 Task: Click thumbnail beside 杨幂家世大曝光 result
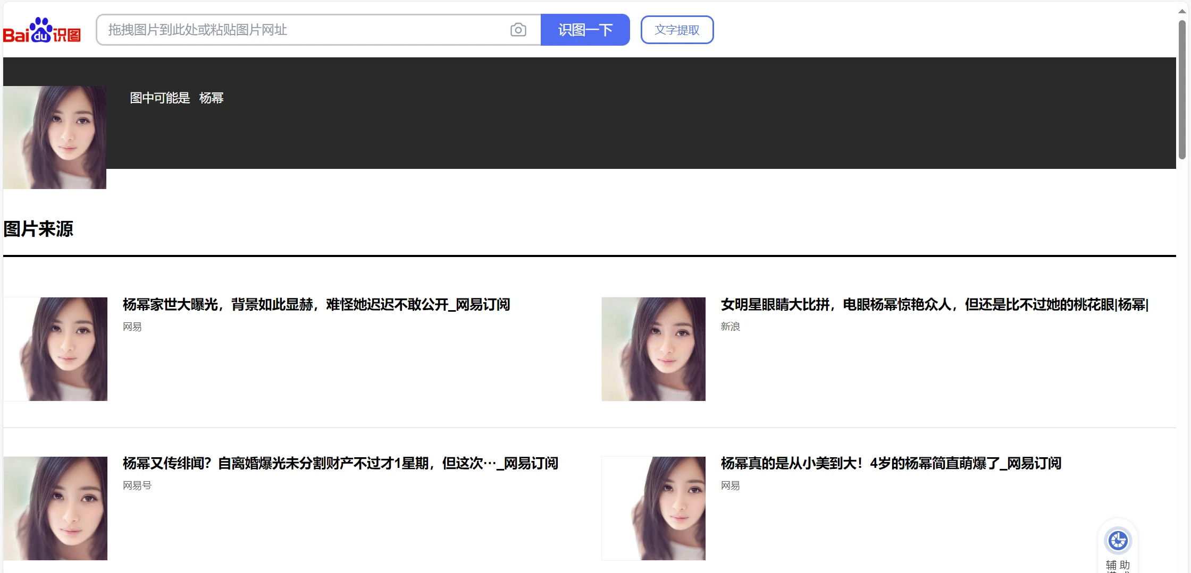55,349
